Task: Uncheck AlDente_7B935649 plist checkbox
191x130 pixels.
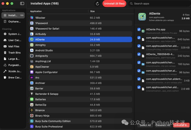Action: (x=139, y=54)
